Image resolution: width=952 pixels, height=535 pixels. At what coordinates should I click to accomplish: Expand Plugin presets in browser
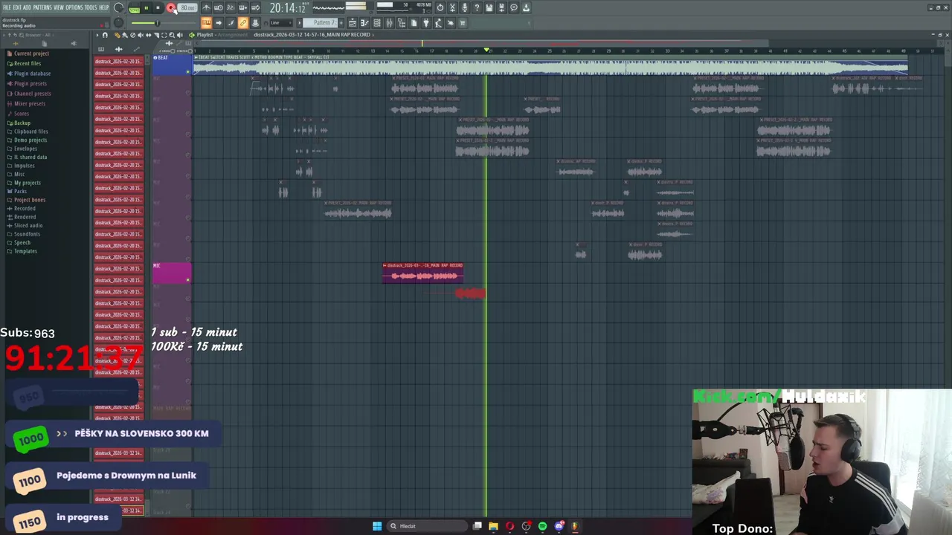pyautogui.click(x=30, y=83)
